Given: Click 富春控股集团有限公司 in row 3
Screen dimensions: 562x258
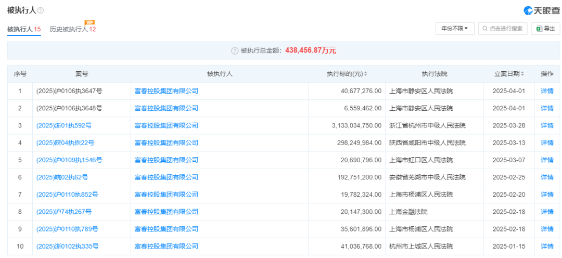Looking at the screenshot, I should tap(167, 125).
